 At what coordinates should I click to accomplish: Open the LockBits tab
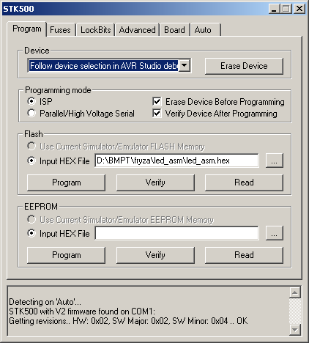(96, 30)
